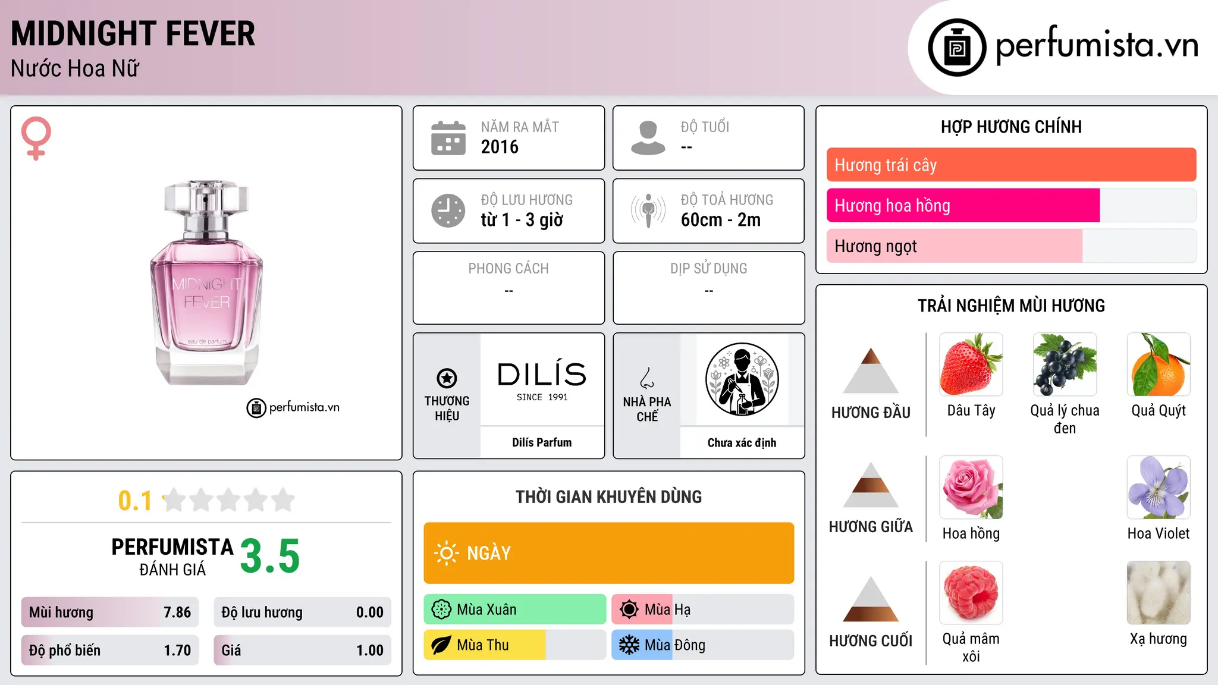Screen dimensions: 1218x685
Task: Click the Hương ngọt accord bar
Action: 1012,246
